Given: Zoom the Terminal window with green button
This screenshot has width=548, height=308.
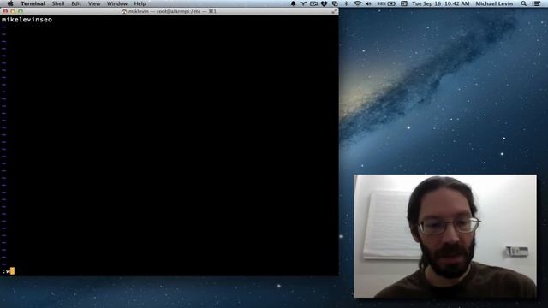Looking at the screenshot, I should 21,11.
